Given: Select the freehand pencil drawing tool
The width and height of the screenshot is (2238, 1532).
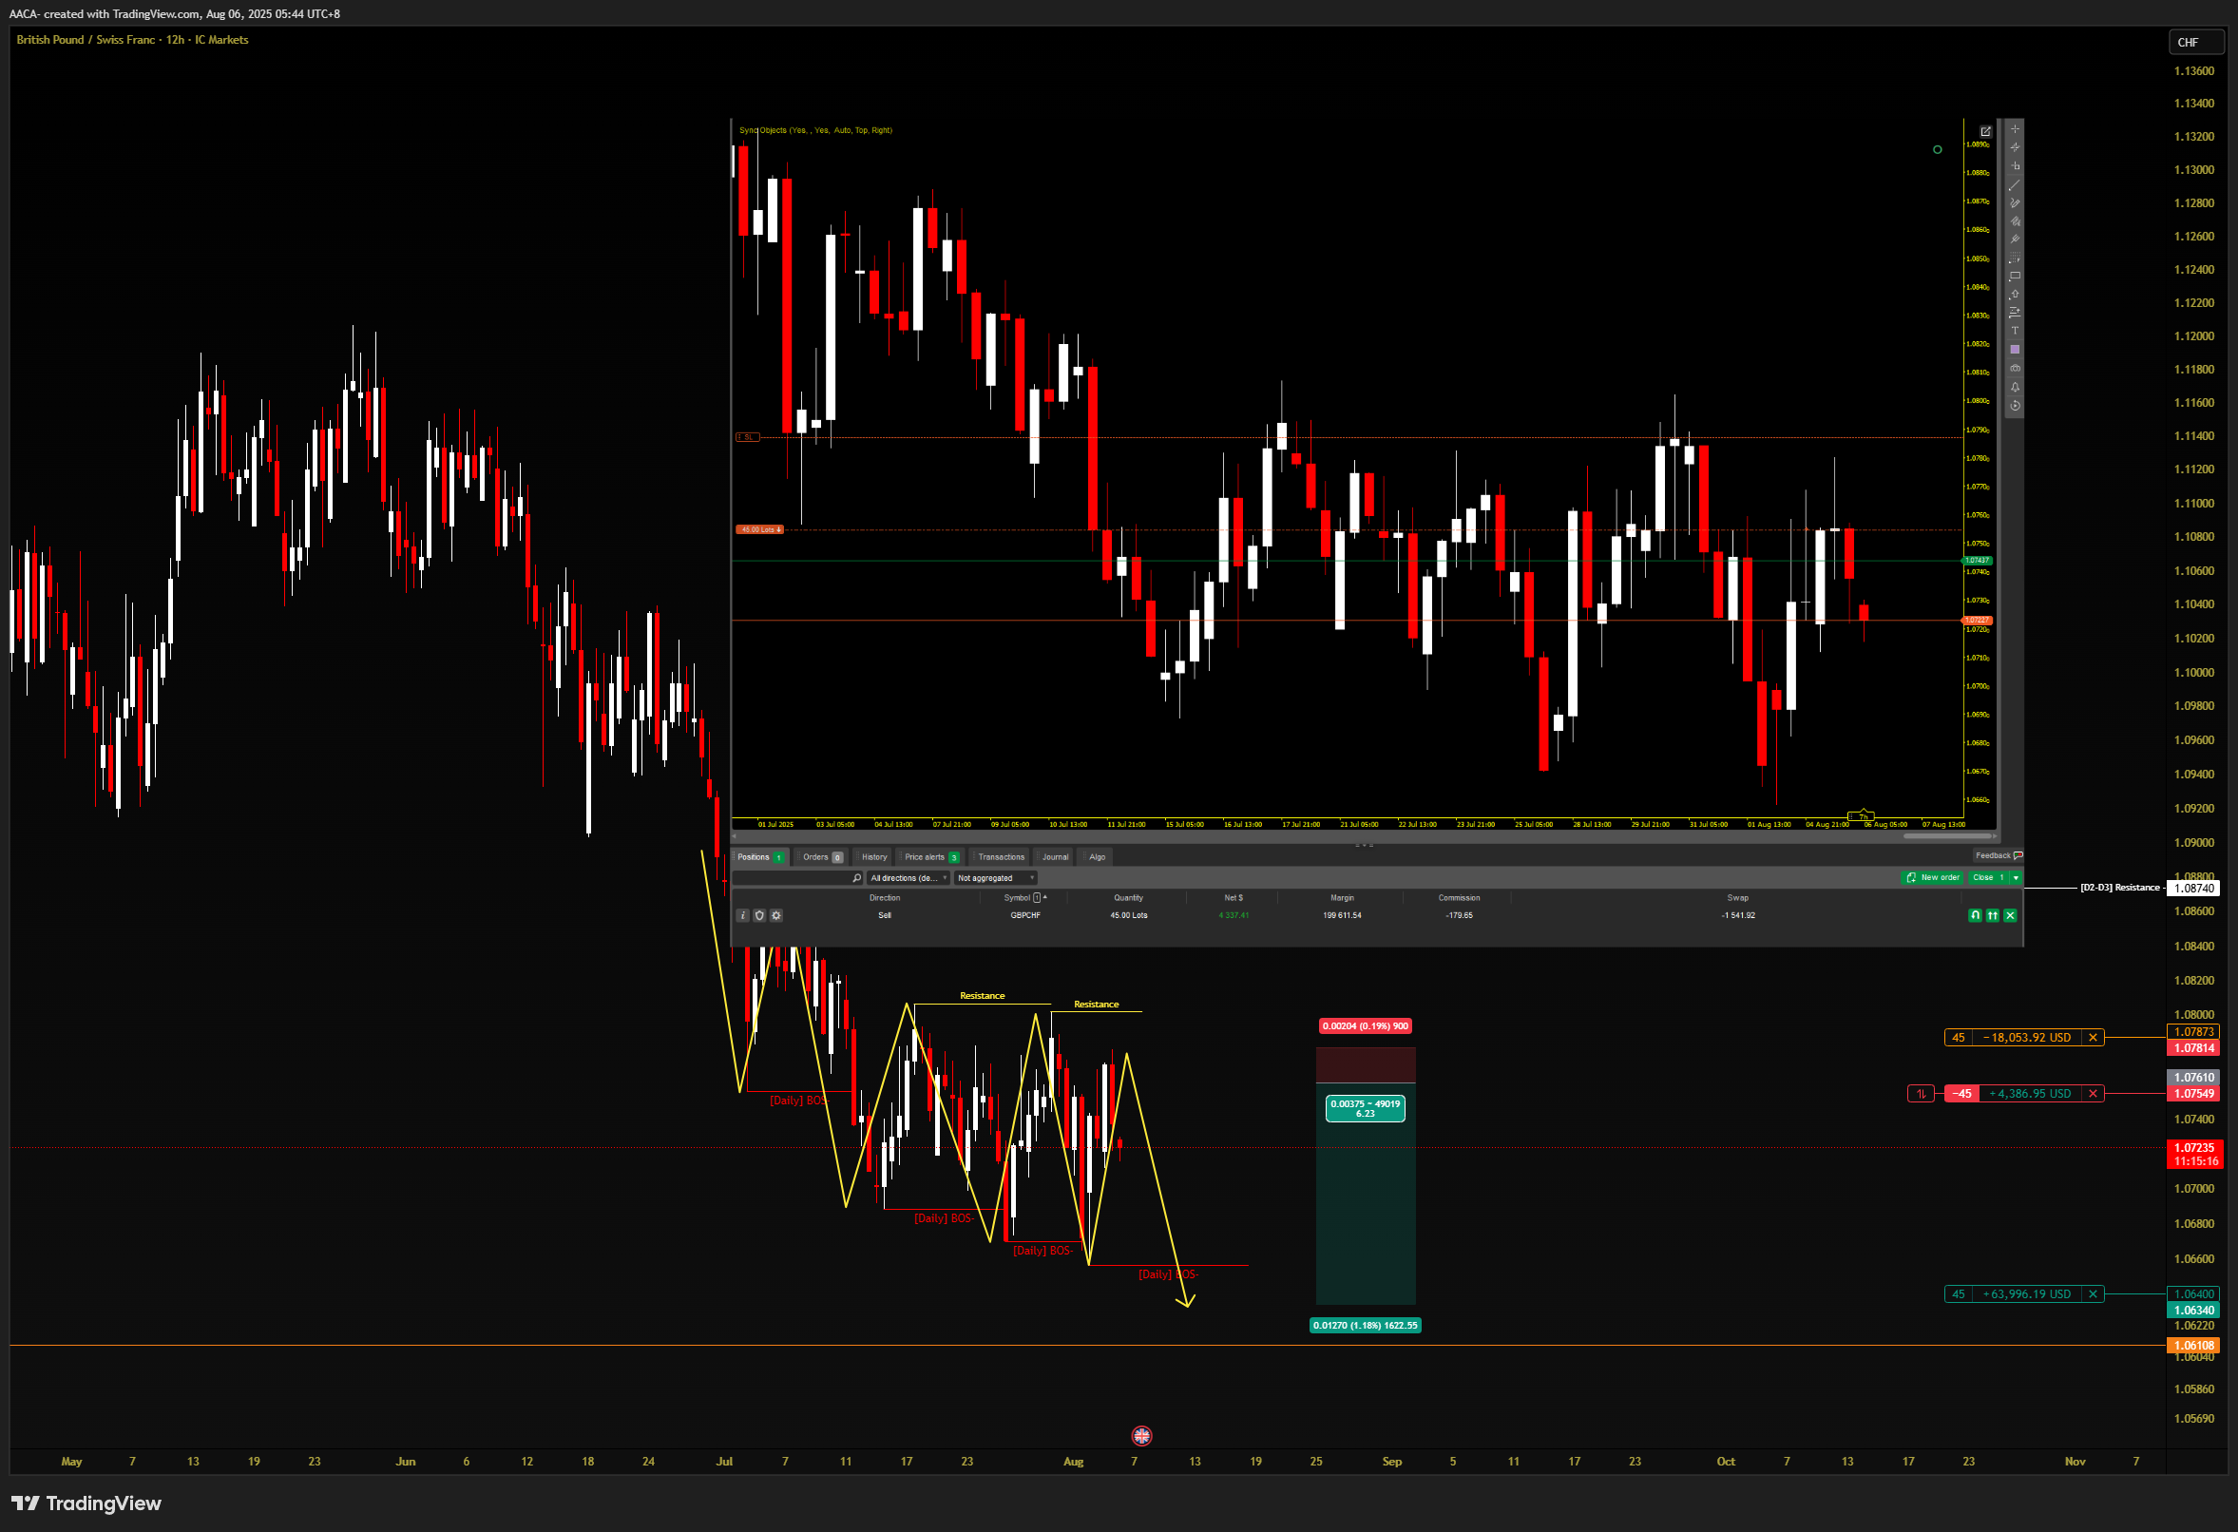Looking at the screenshot, I should point(2015,203).
